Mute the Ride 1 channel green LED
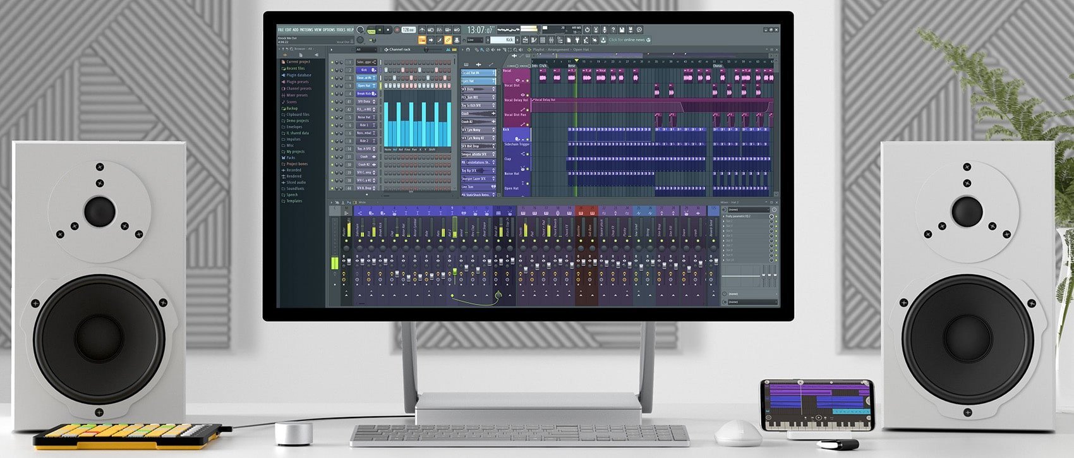Screen dimensions: 1074x458 click(332, 125)
